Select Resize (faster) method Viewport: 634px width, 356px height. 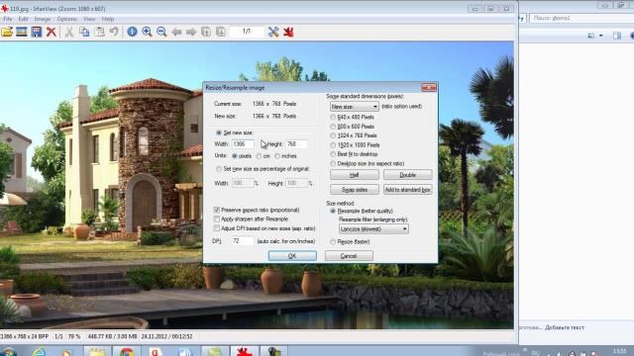(x=333, y=241)
